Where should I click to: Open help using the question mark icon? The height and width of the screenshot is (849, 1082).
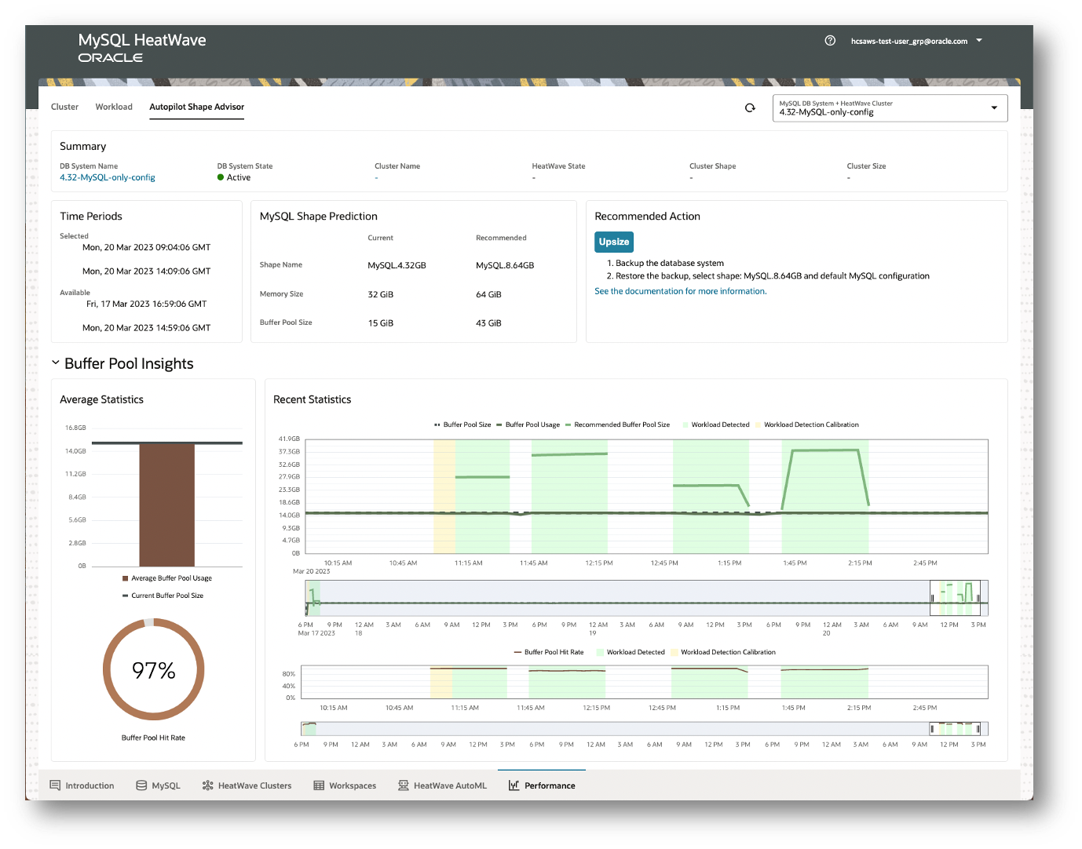tap(830, 40)
